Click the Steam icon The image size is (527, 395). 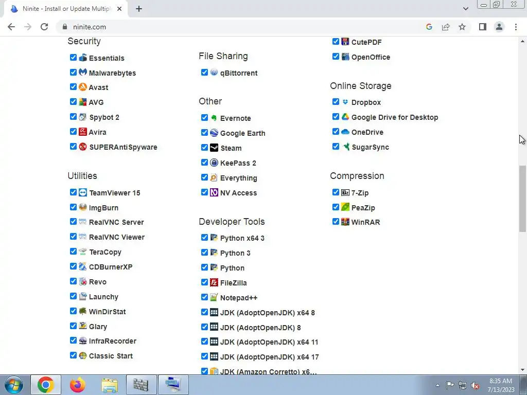214,148
